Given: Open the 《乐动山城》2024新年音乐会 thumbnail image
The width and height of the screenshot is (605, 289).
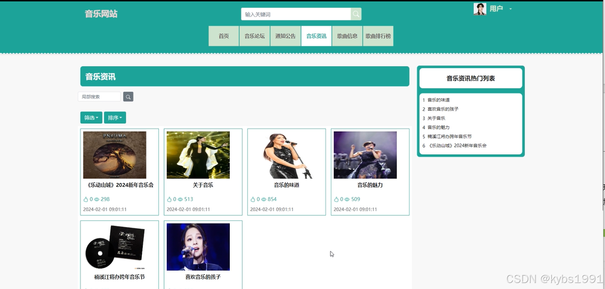Looking at the screenshot, I should 115,155.
